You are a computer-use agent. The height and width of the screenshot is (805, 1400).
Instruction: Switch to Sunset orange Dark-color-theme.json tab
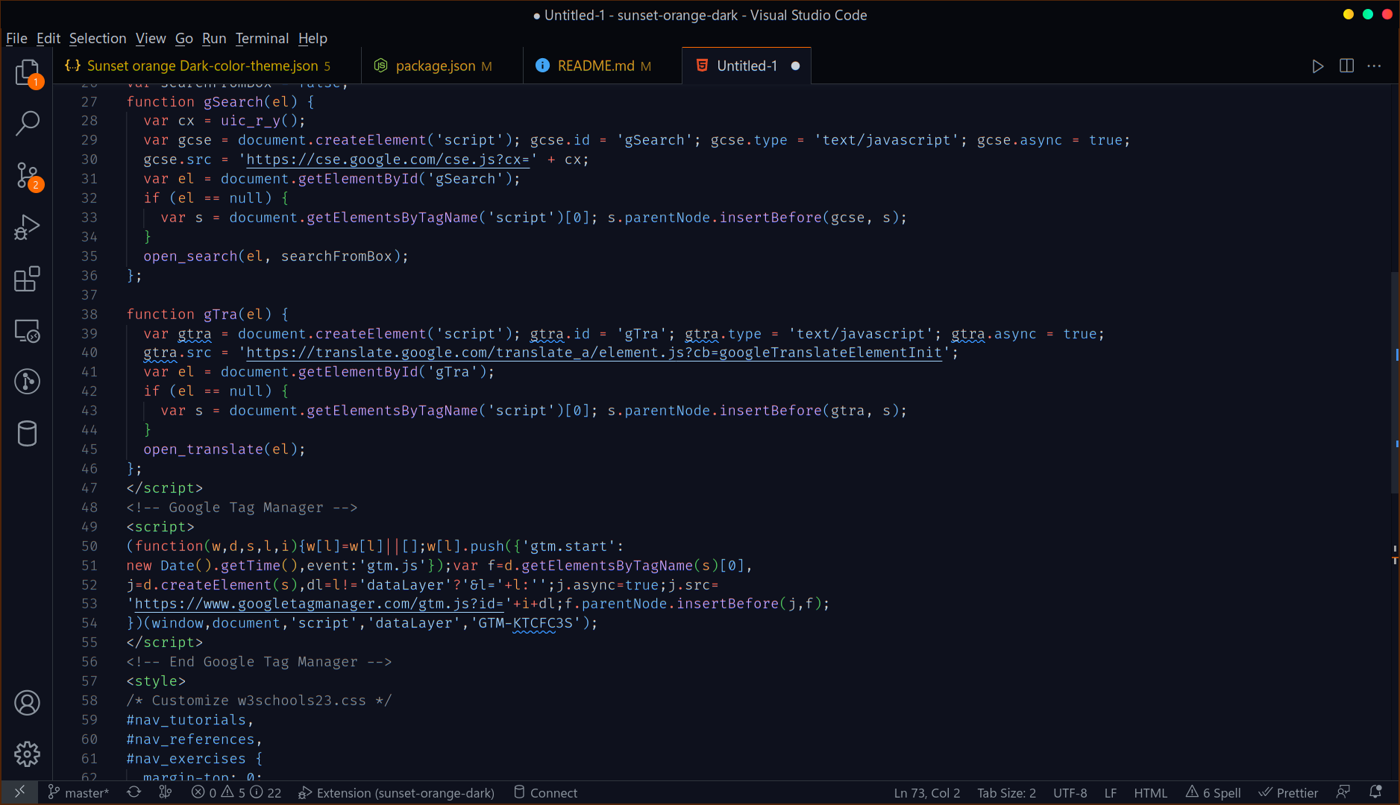coord(207,66)
